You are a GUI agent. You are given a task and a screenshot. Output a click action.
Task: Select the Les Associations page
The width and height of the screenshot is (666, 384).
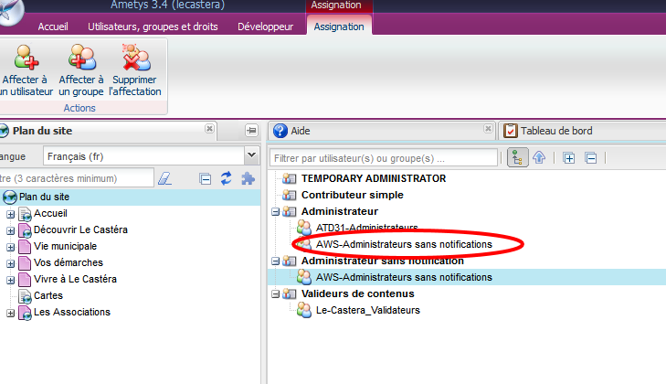coord(72,312)
